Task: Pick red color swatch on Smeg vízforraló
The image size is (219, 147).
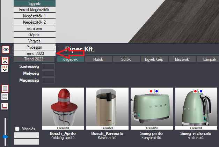Action: [x=195, y=91]
